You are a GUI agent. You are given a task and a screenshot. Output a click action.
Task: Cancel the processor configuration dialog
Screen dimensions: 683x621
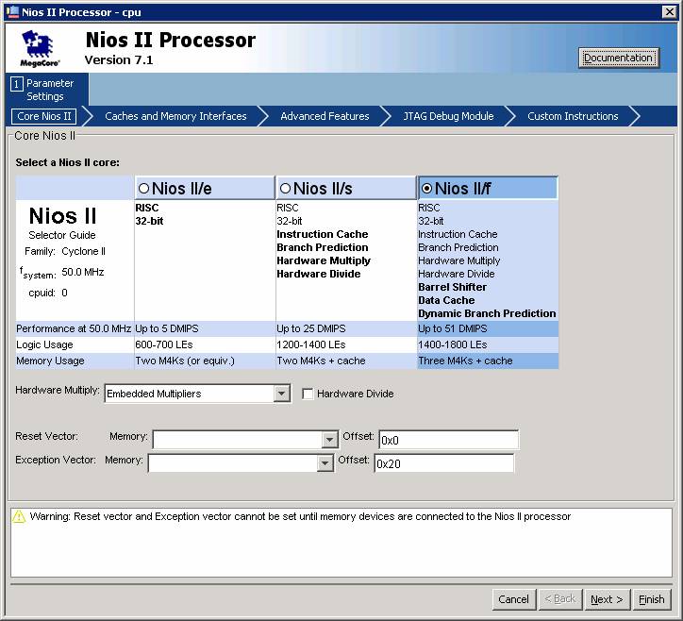[x=513, y=599]
